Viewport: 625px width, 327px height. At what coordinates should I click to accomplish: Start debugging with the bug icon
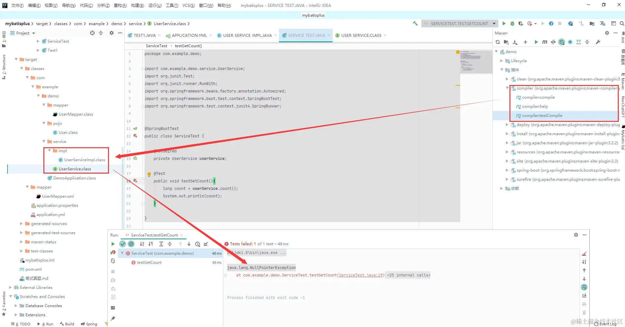pos(512,23)
